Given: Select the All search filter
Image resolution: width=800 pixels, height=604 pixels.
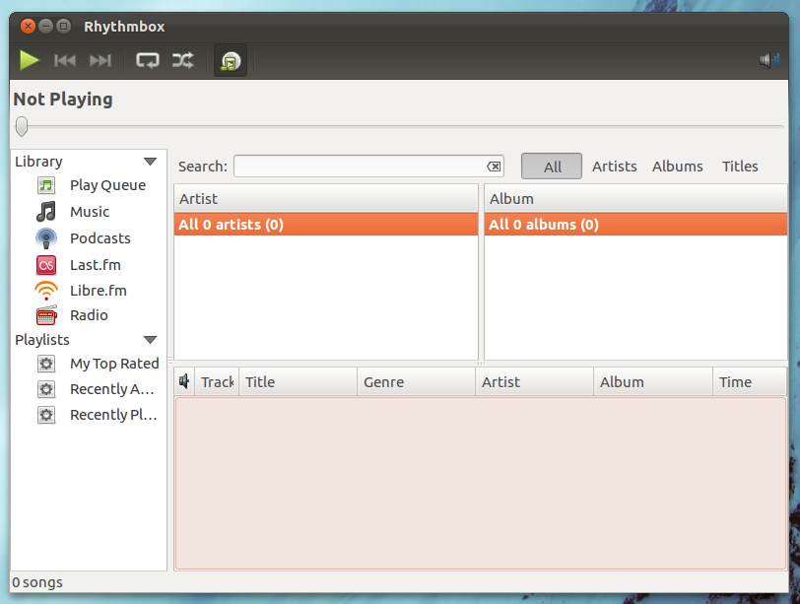Looking at the screenshot, I should (552, 167).
